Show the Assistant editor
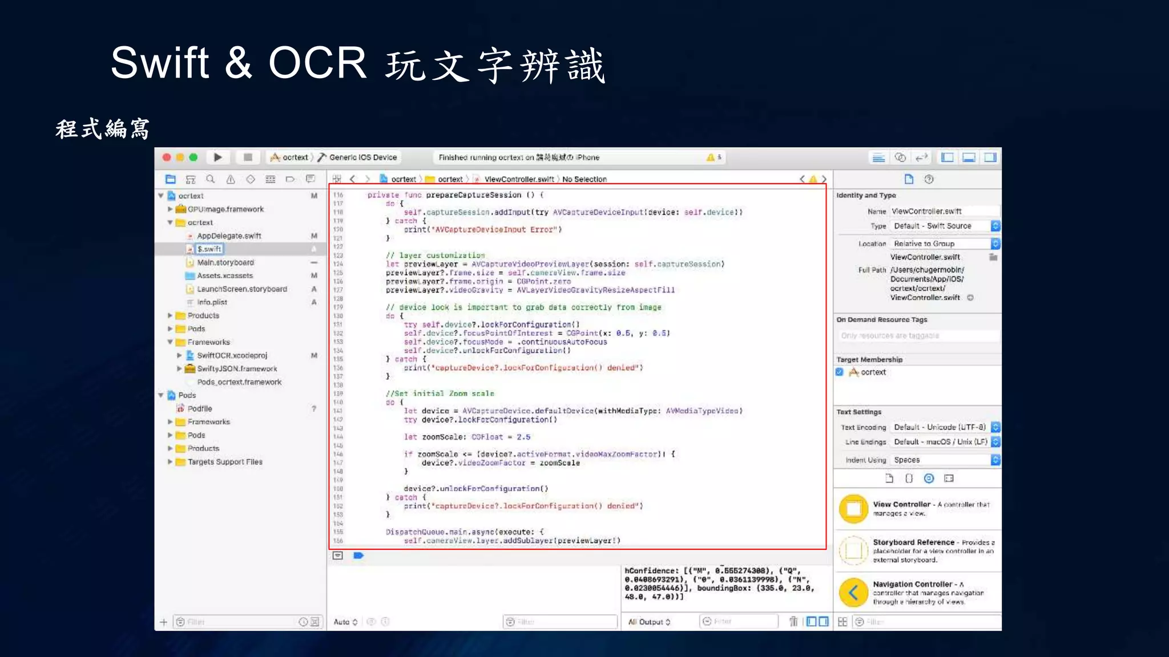1169x657 pixels. pos(900,157)
